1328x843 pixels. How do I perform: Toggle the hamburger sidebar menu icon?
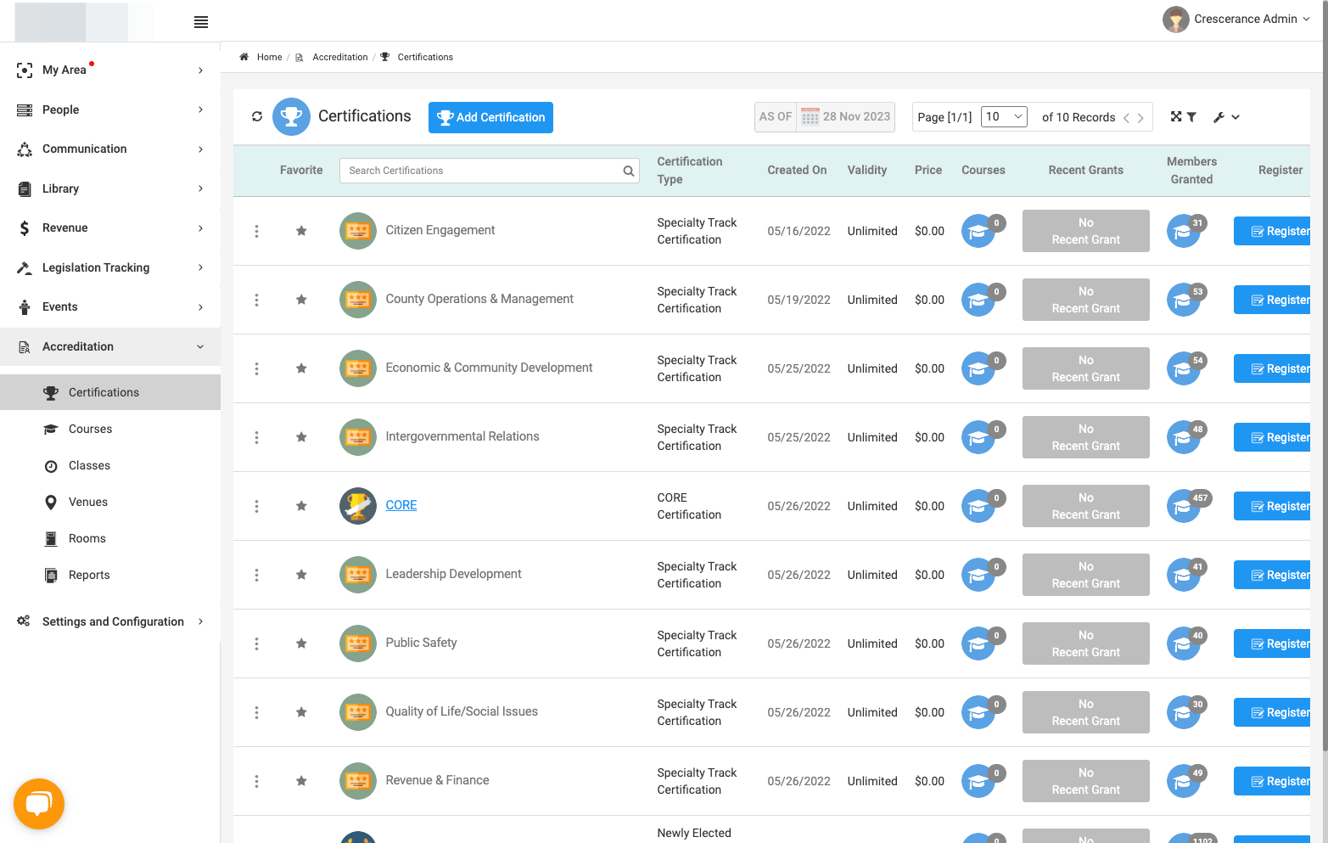click(201, 22)
